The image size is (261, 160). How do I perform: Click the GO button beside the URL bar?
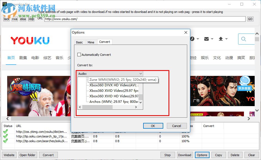point(250,19)
